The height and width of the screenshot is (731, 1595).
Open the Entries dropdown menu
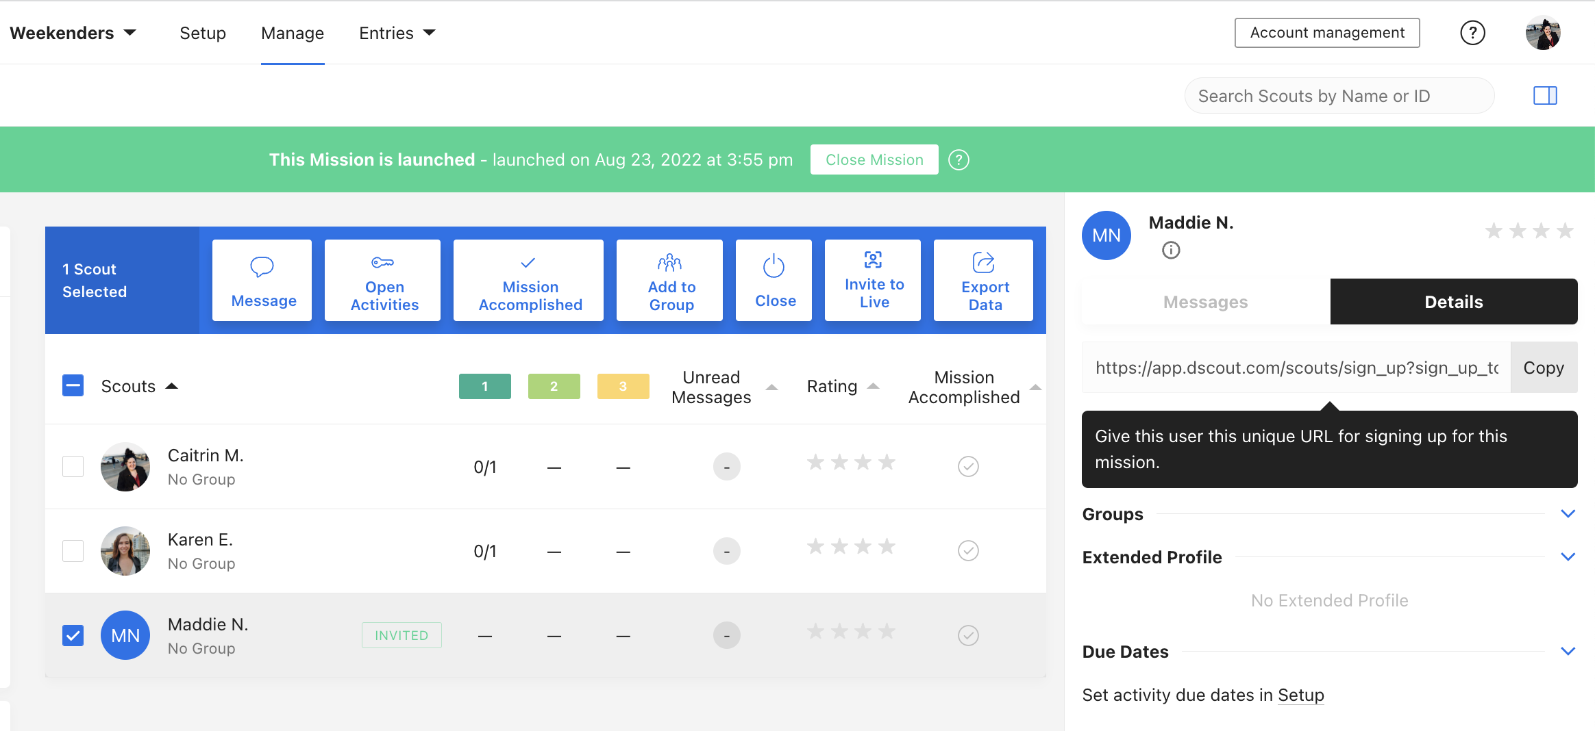coord(397,33)
